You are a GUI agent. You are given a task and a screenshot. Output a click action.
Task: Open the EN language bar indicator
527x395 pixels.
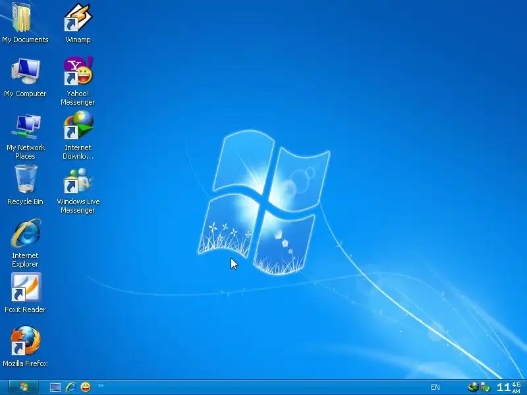click(435, 387)
